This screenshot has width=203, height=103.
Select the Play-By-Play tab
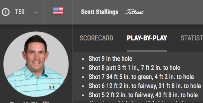pos(147,38)
